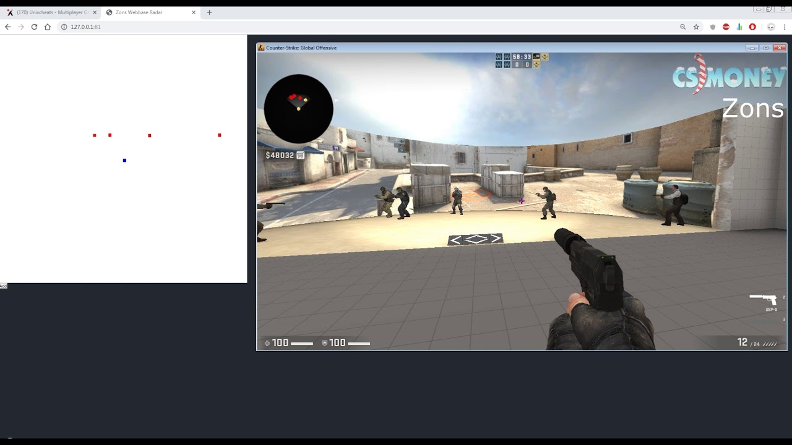Click the 58:33 round timer

pos(522,57)
